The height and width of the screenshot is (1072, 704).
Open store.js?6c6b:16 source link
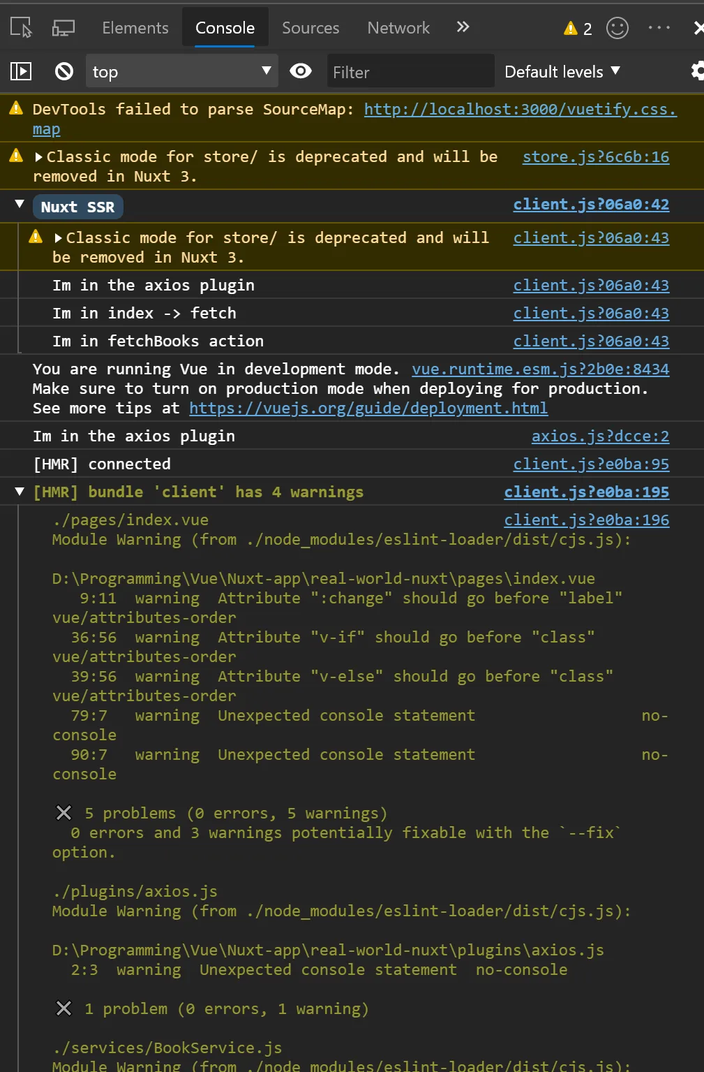tap(596, 157)
